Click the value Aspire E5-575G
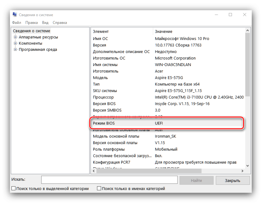 coord(169,78)
